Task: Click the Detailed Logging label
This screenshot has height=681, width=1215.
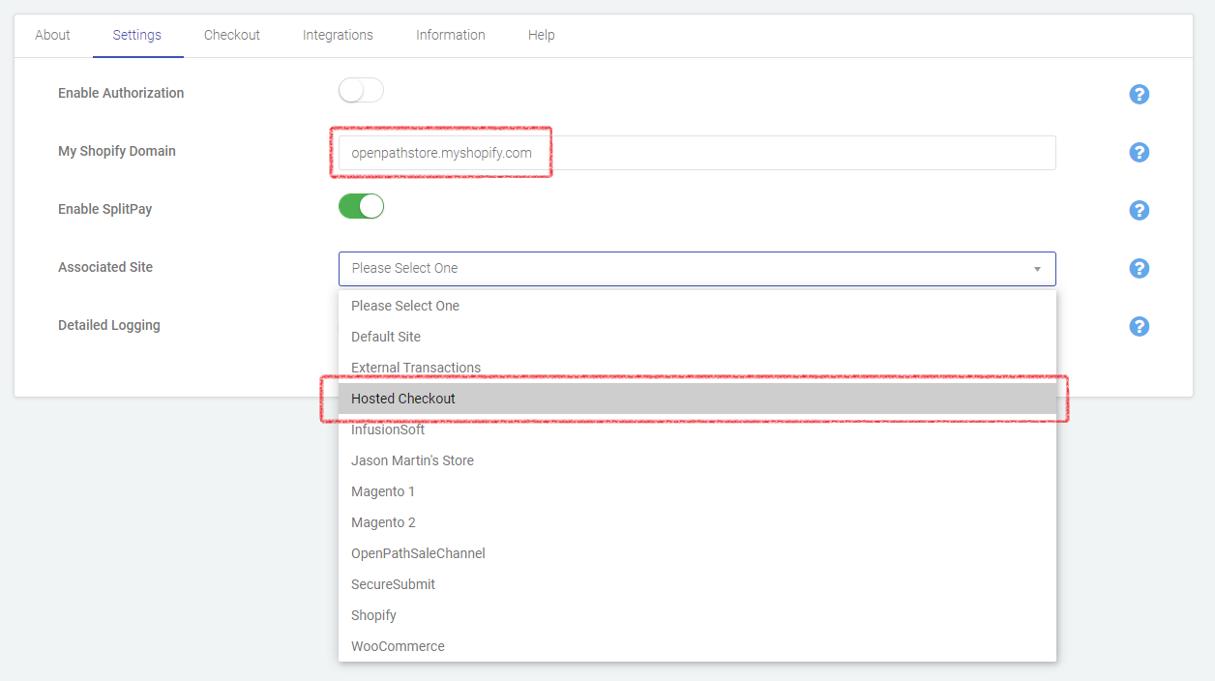Action: click(x=109, y=325)
